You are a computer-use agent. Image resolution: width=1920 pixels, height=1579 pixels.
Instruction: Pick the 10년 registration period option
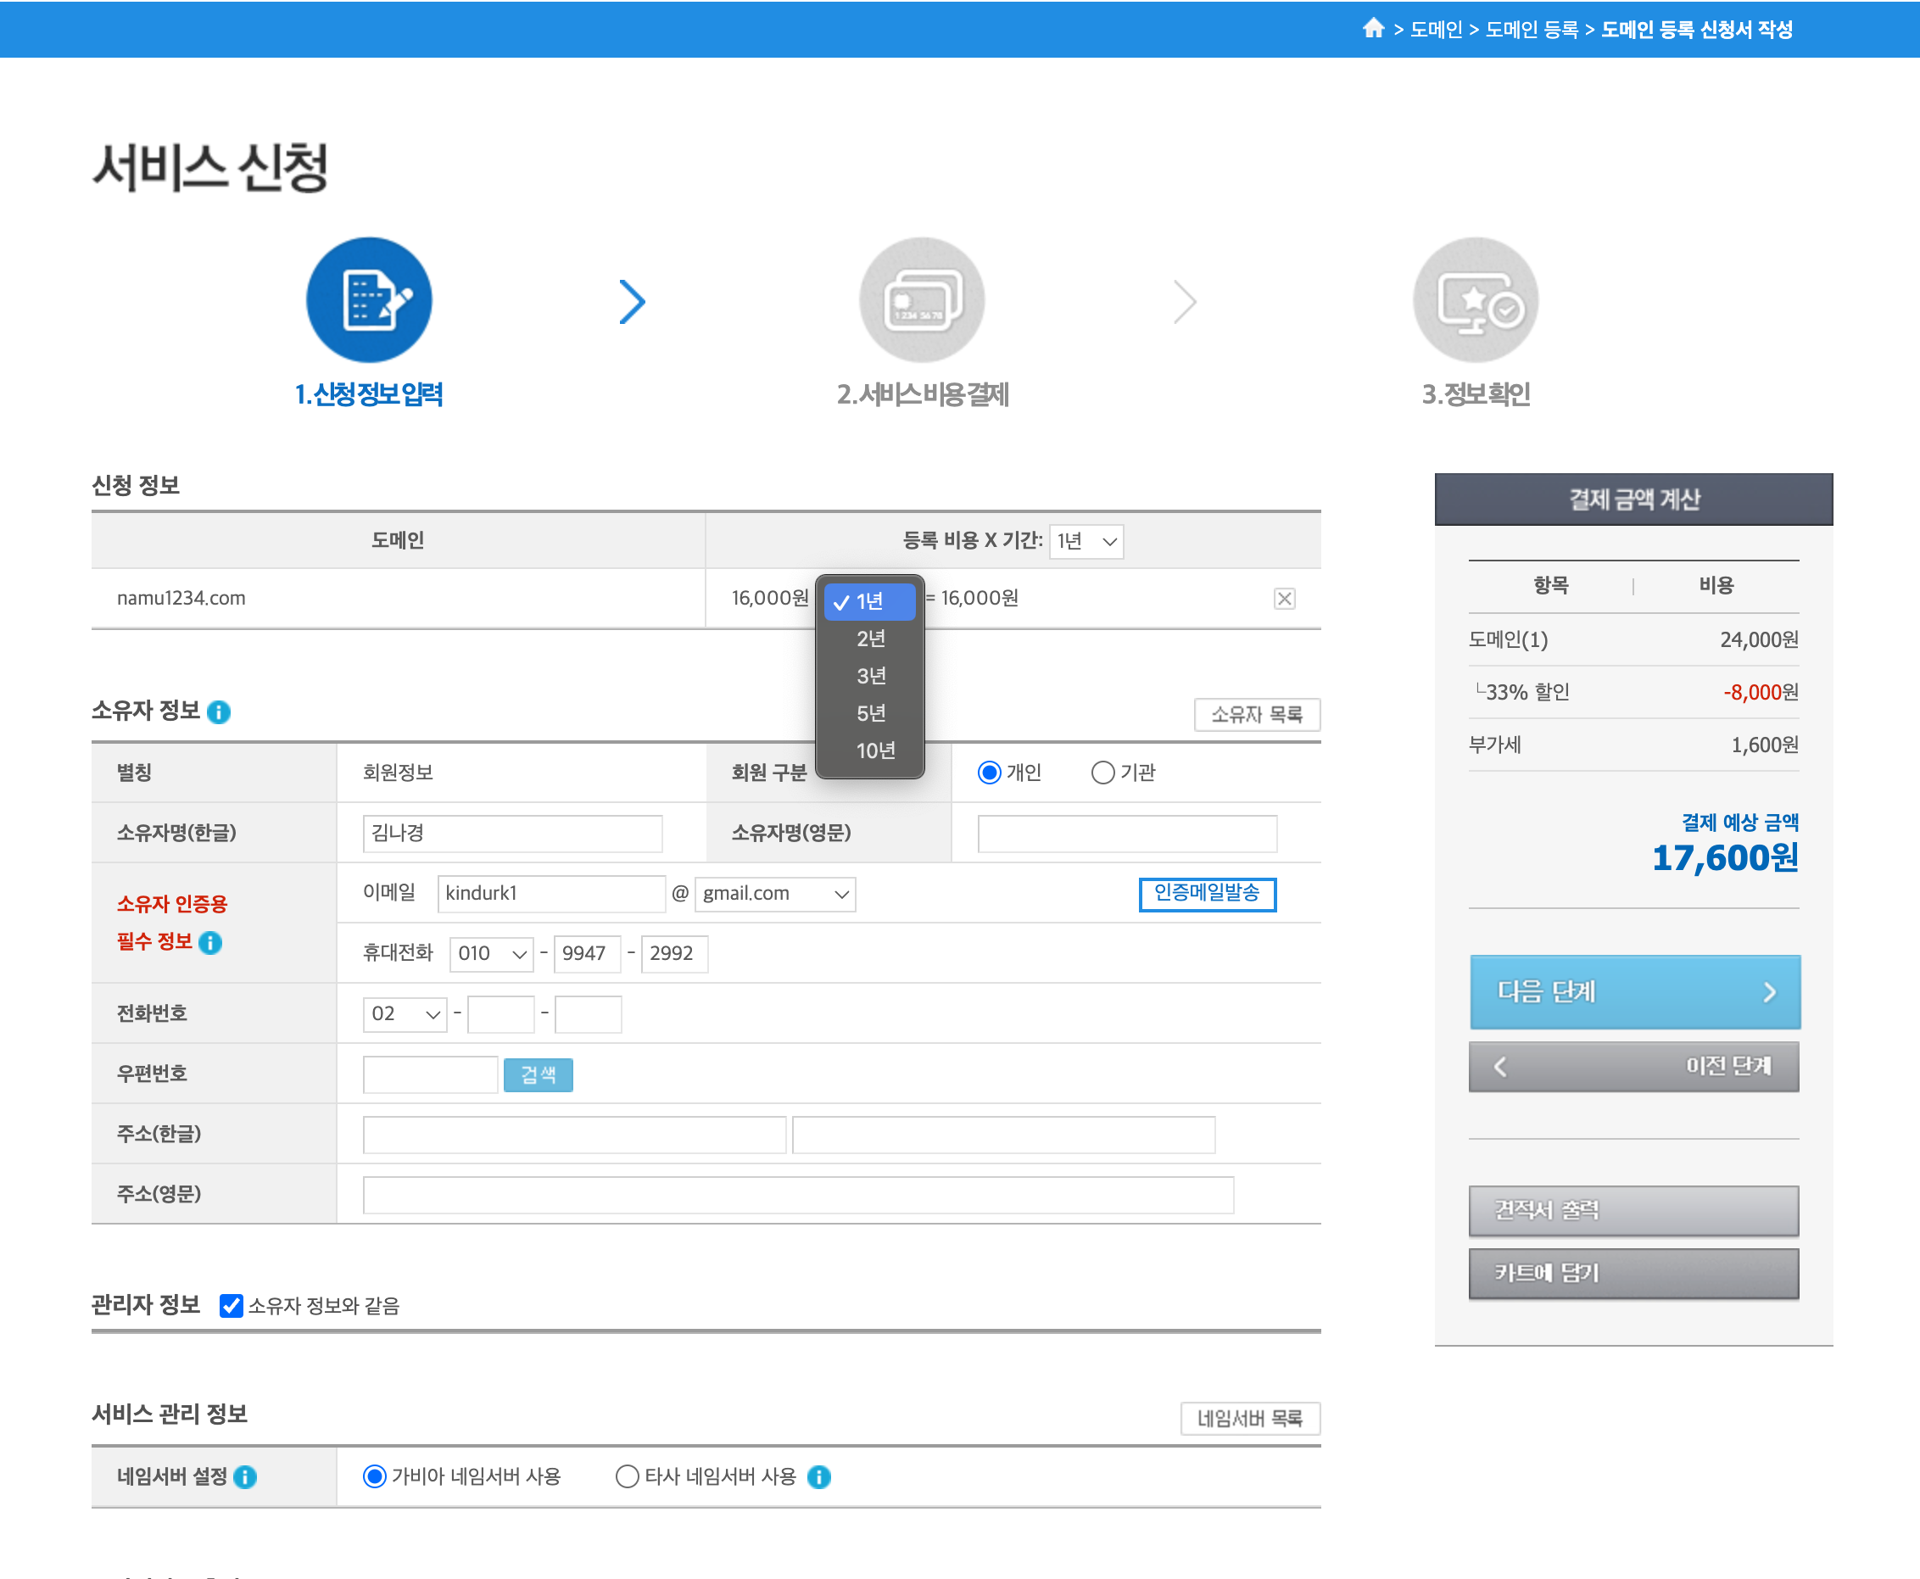coord(874,750)
